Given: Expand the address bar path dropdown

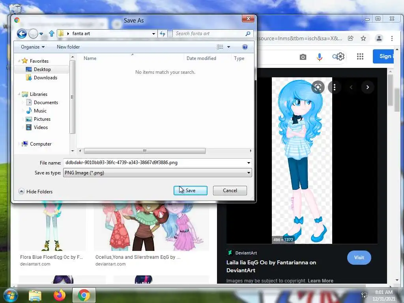Looking at the screenshot, I should [153, 34].
